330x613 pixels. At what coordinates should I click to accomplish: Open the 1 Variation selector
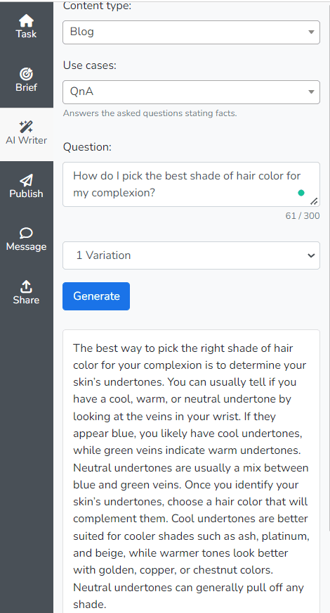coord(191,255)
